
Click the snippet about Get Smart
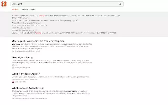(51, 93)
